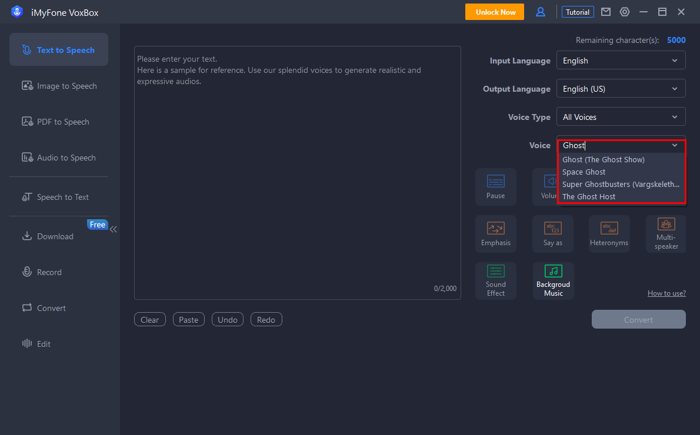This screenshot has width=700, height=435.
Task: Click the Free badge on Download
Action: click(x=97, y=225)
